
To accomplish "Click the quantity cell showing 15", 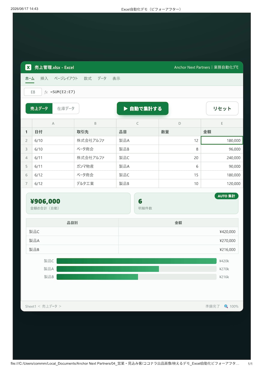I will point(180,175).
